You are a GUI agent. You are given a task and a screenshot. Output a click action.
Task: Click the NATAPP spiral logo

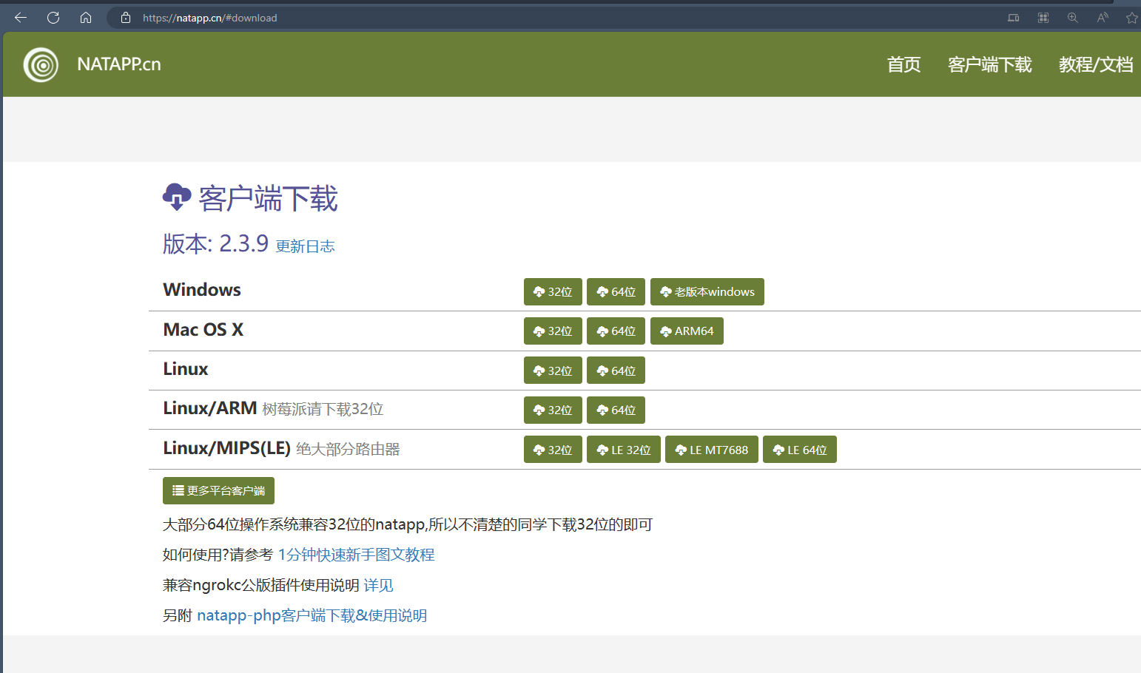coord(41,65)
